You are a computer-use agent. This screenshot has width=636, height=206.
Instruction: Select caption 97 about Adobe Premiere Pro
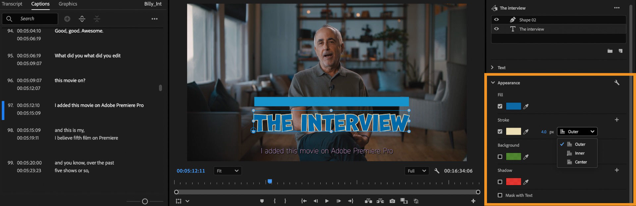(x=99, y=105)
